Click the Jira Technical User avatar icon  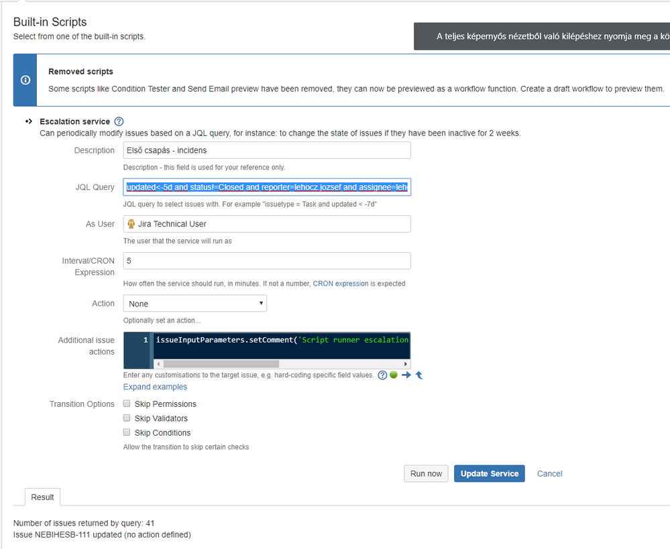tap(131, 224)
